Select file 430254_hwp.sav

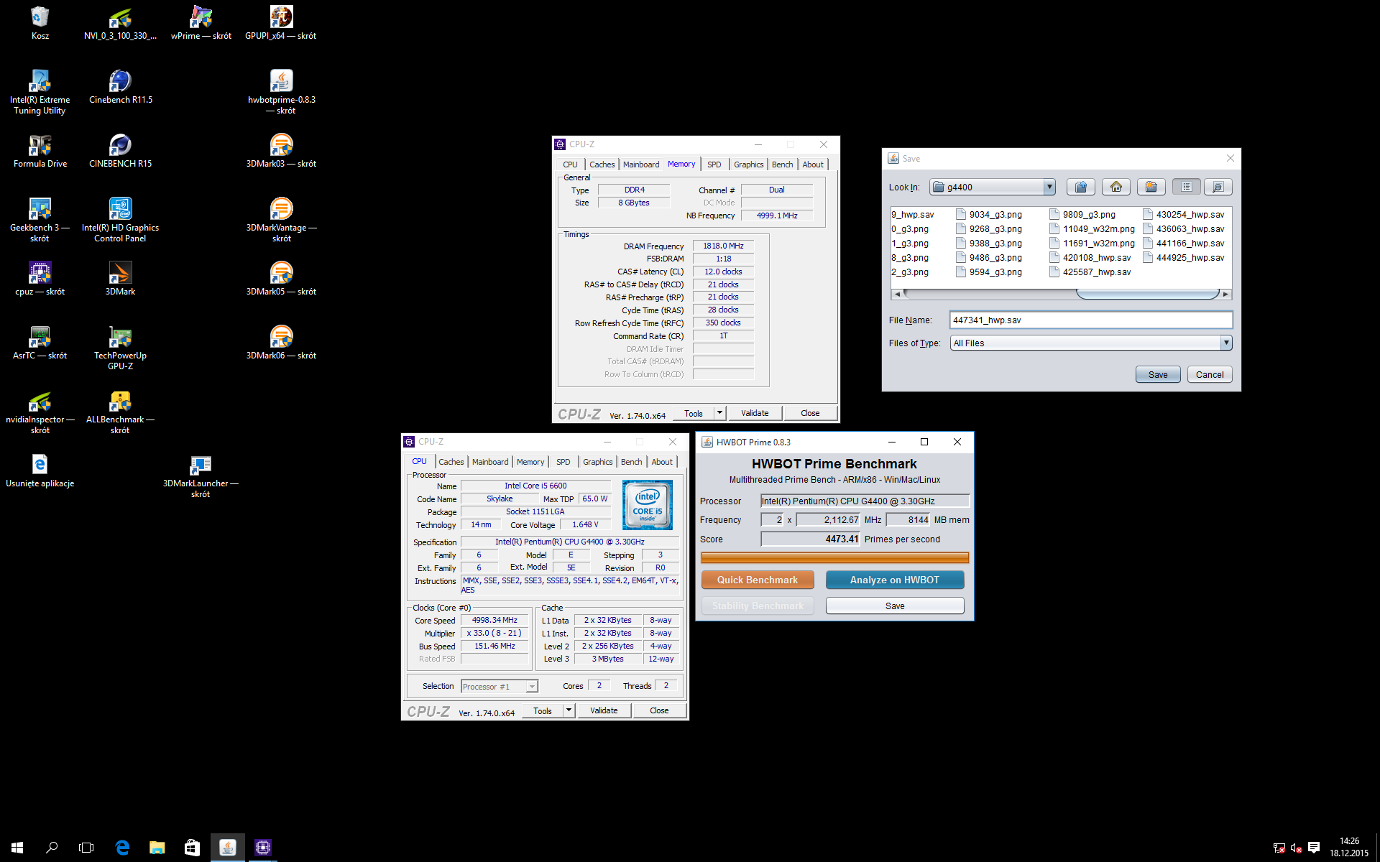(1184, 214)
